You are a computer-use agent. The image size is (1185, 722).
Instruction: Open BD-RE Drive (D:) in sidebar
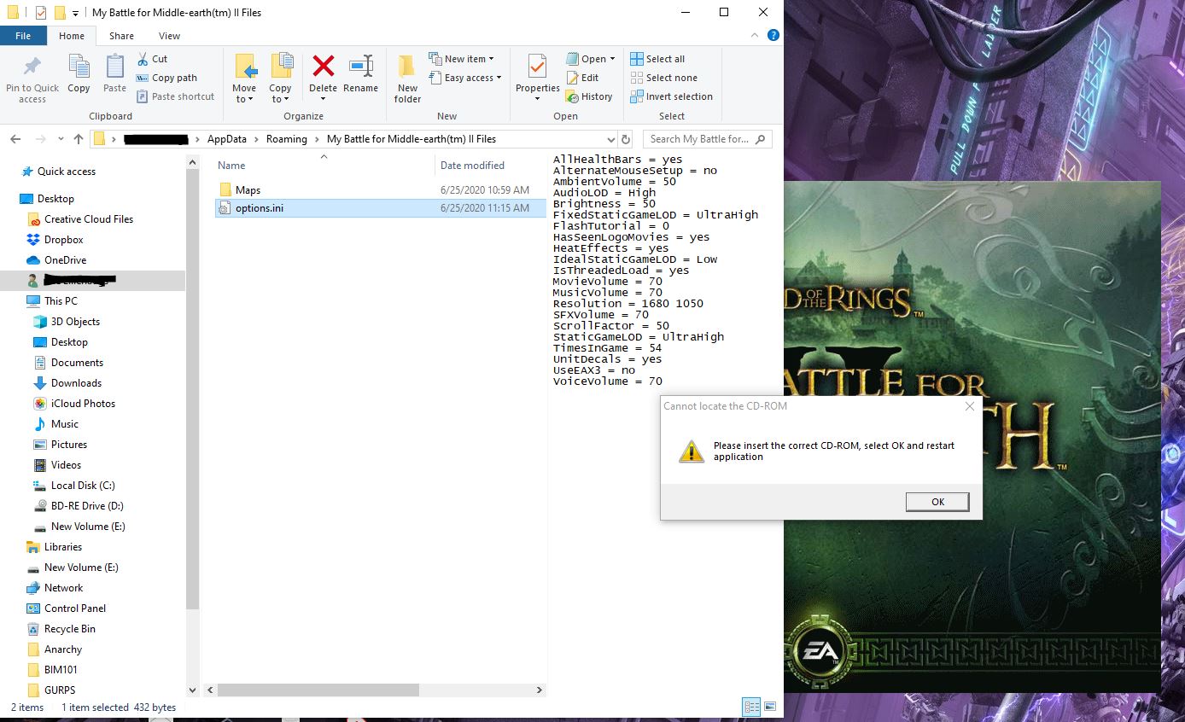coord(87,506)
